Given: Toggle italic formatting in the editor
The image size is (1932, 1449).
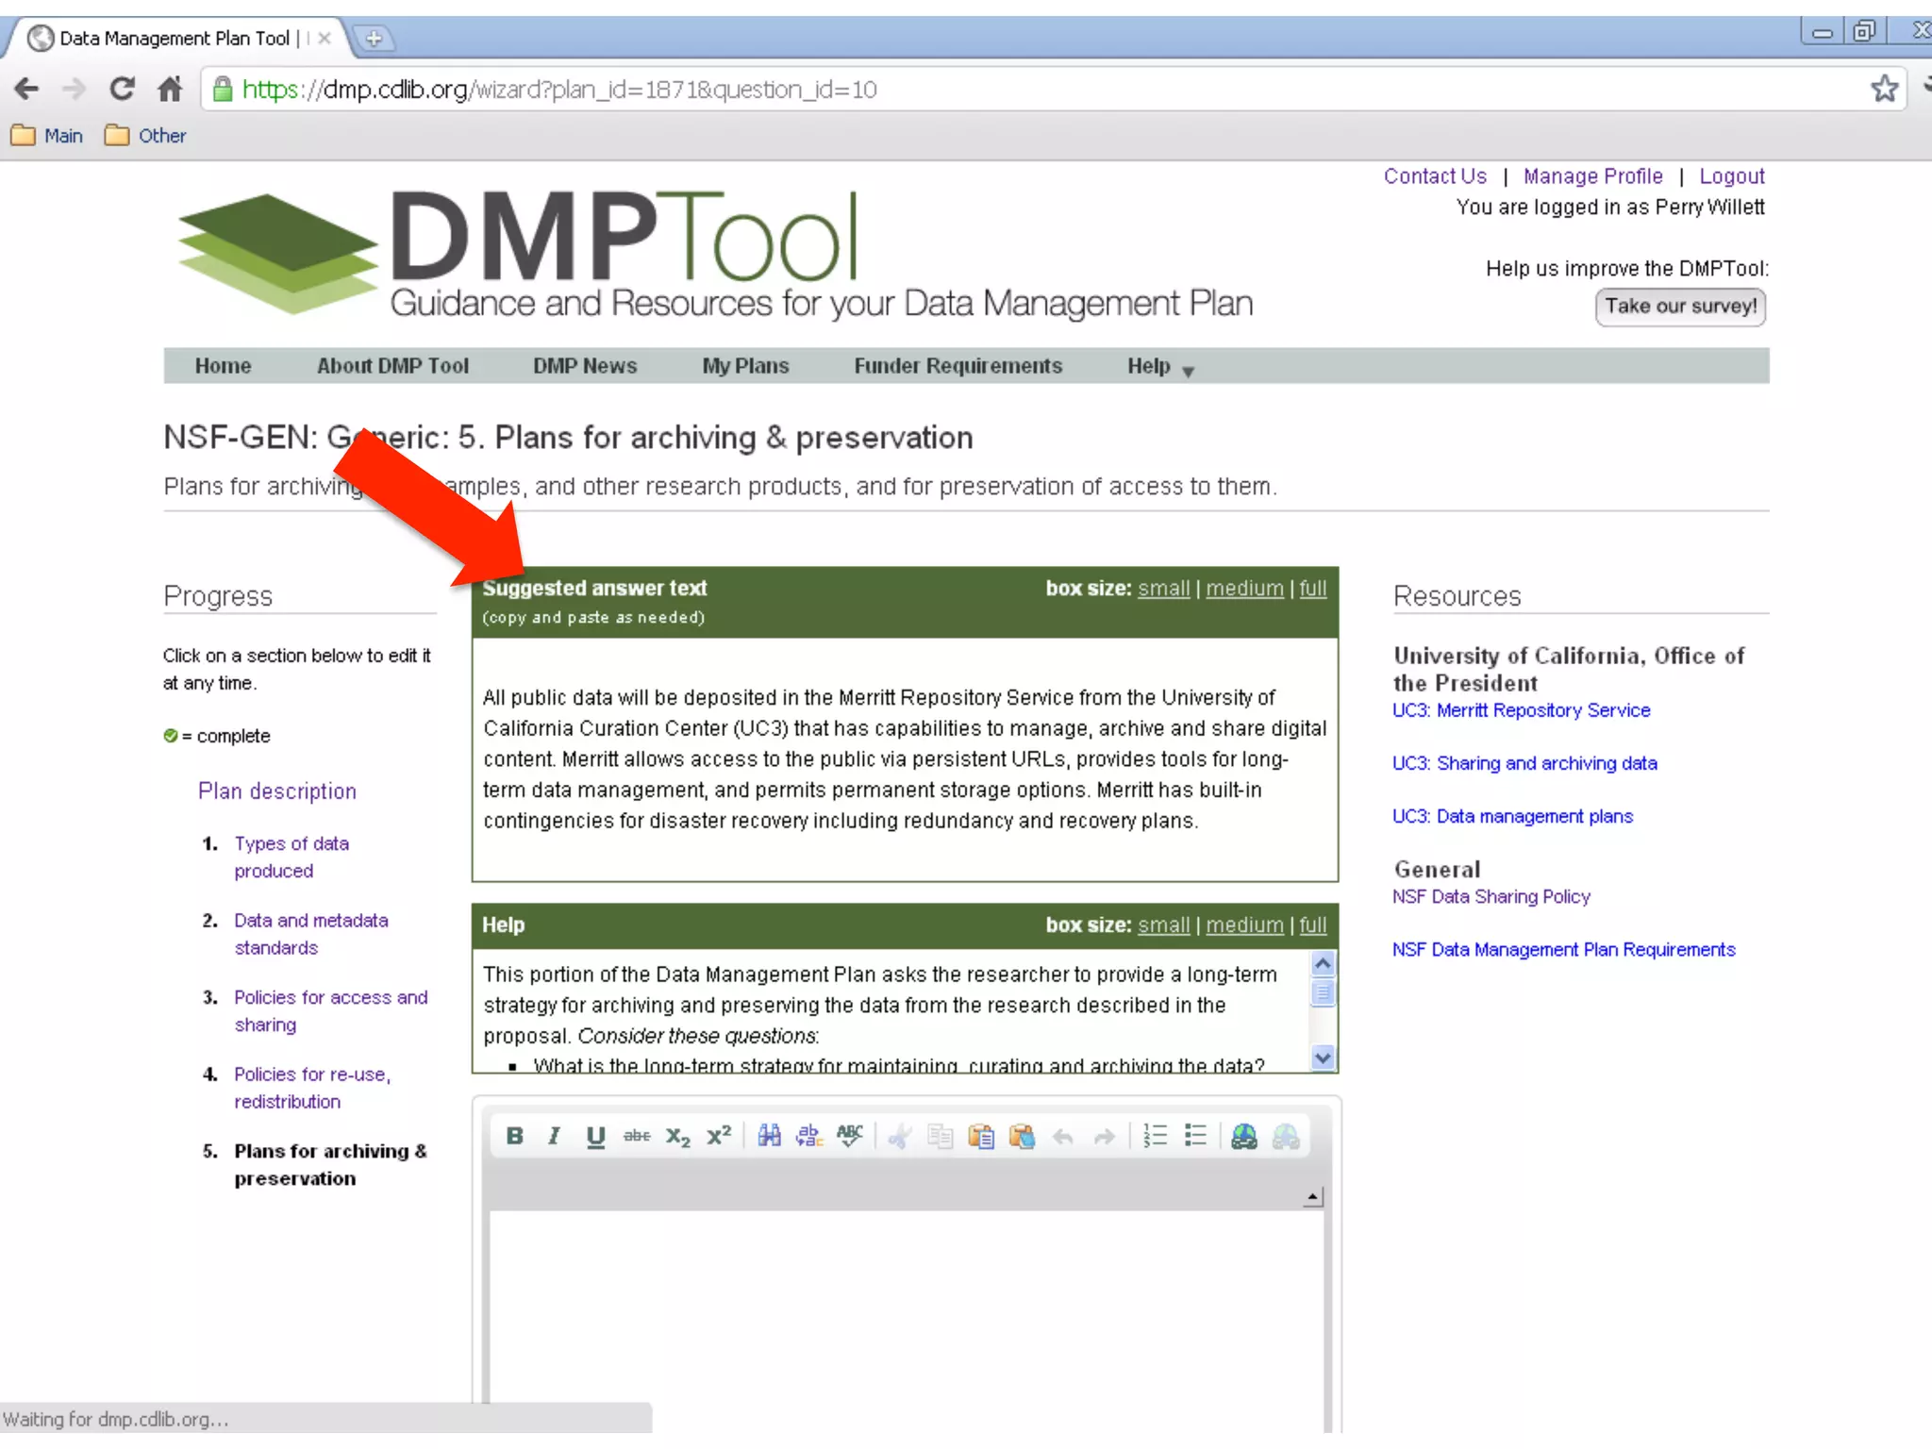Looking at the screenshot, I should 555,1136.
